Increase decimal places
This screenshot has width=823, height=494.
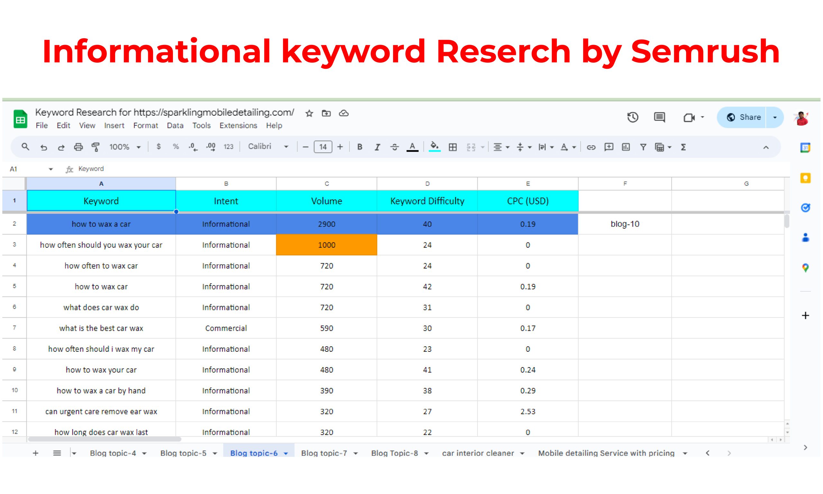pos(211,147)
